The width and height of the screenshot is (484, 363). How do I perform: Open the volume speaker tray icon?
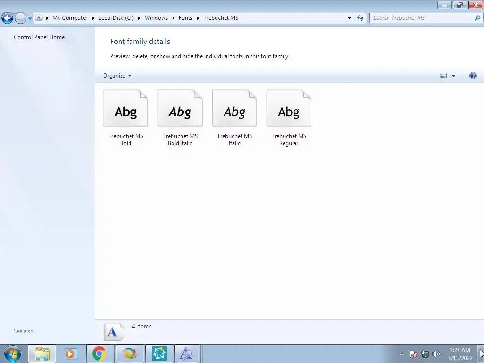click(x=436, y=354)
